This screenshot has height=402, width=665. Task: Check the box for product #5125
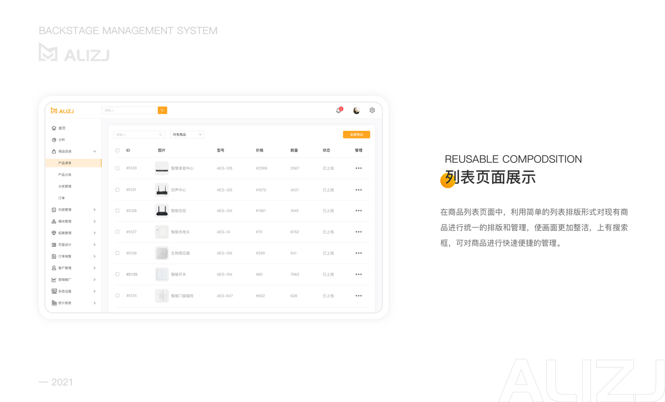pos(117,274)
